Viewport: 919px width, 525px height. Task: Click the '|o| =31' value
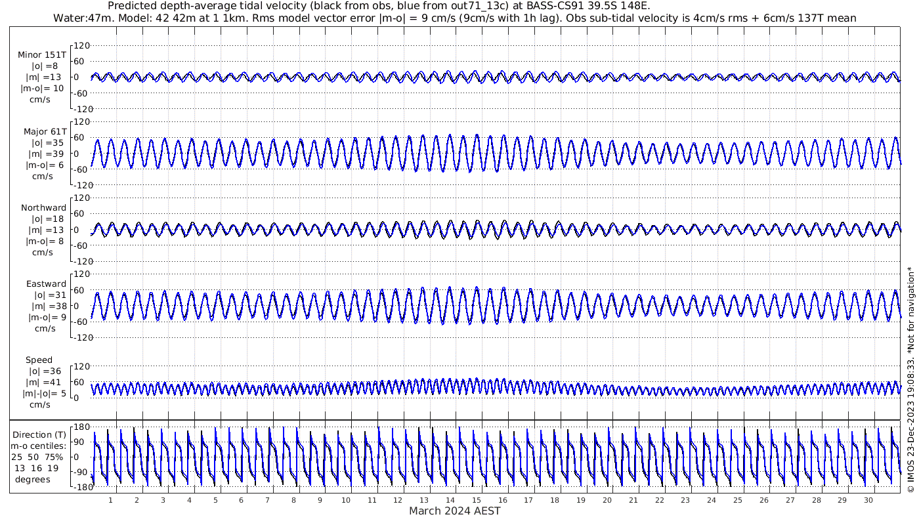point(50,295)
